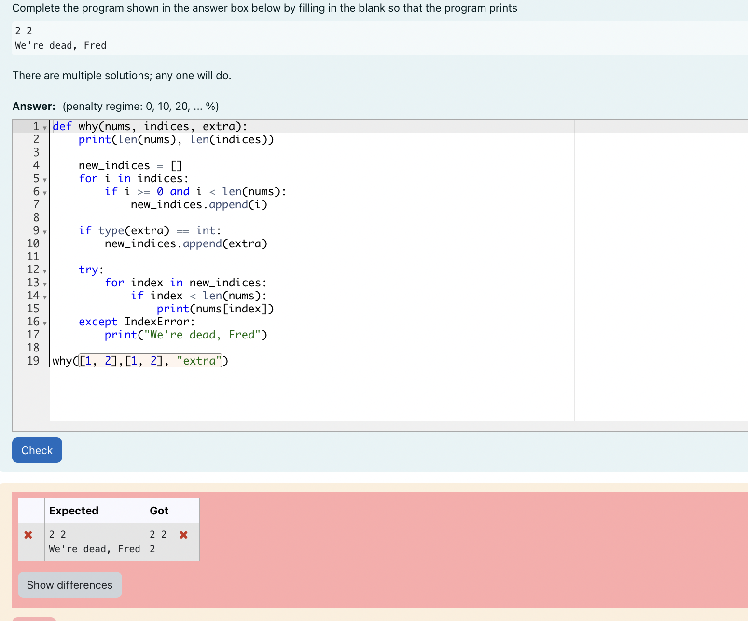The height and width of the screenshot is (621, 748).
Task: Collapse the why function definition fold arrow
Action: click(44, 128)
